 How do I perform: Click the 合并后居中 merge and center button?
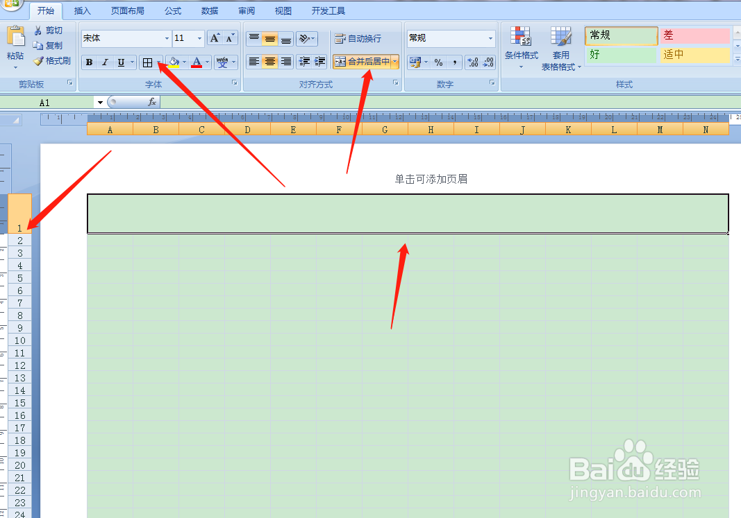point(363,61)
